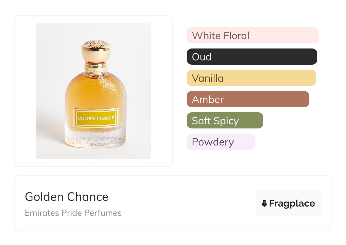This screenshot has height=245, width=346.
Task: Click the Fragplace wordmark text
Action: 292,204
